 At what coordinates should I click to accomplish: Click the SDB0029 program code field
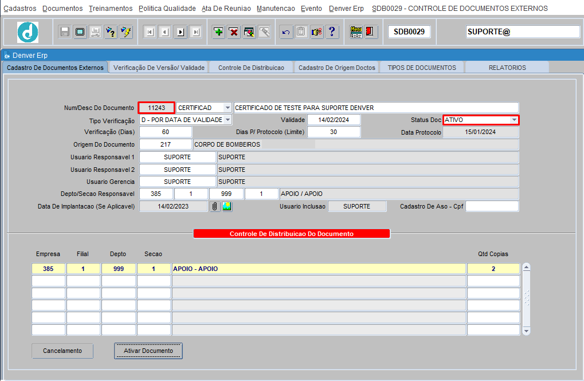point(409,32)
